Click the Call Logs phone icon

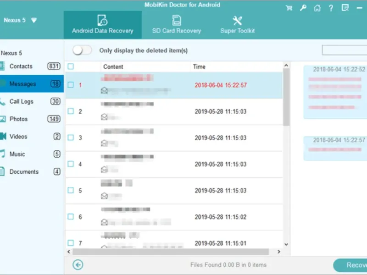tap(2, 101)
